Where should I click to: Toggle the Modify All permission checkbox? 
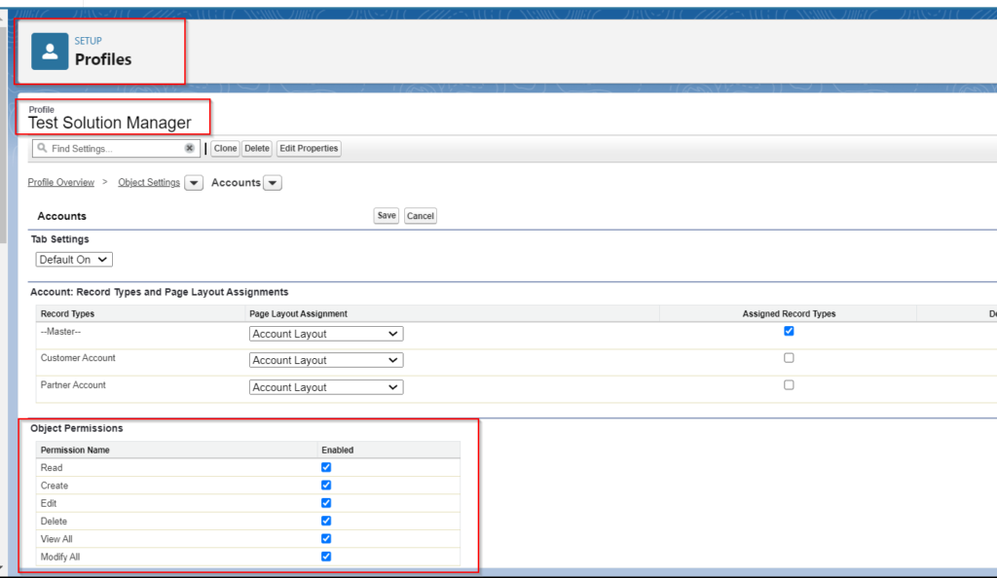[x=326, y=557]
